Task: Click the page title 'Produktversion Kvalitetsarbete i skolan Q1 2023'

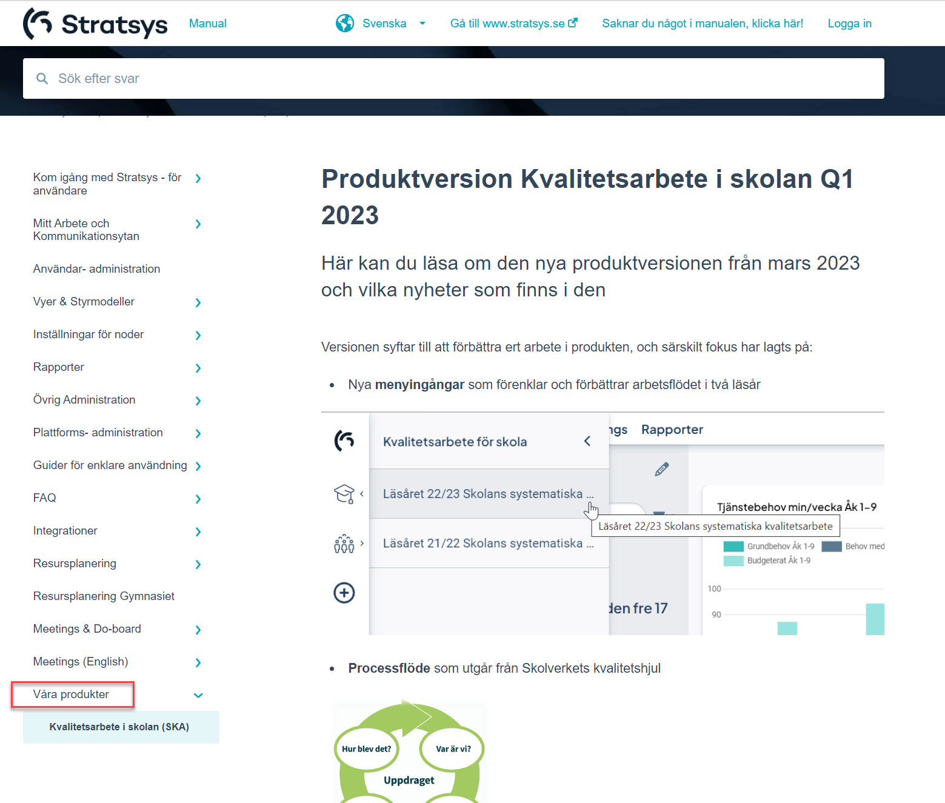Action: (587, 197)
